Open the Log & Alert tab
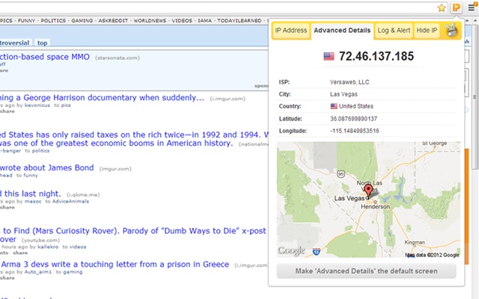This screenshot has height=299, width=479. (x=394, y=31)
